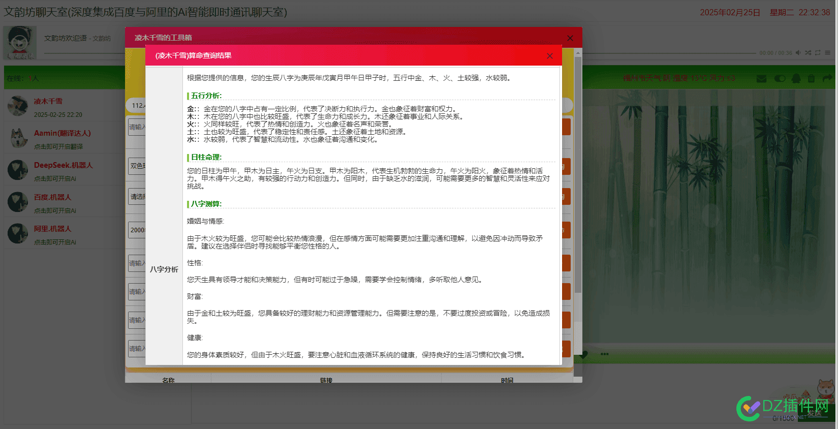
Task: Open the 请选择 dropdown in toolbox
Action: [137, 197]
